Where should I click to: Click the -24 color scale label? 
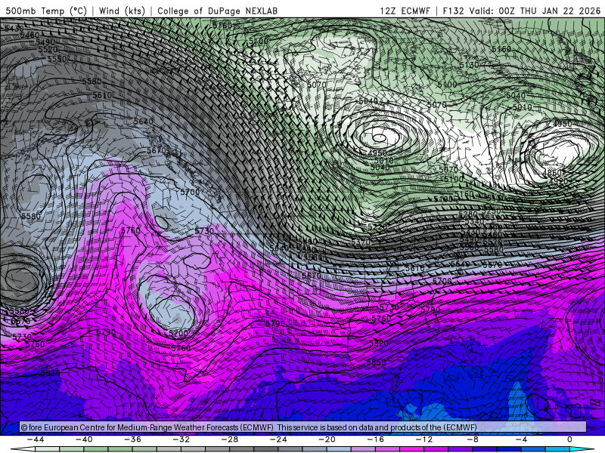tap(278, 439)
